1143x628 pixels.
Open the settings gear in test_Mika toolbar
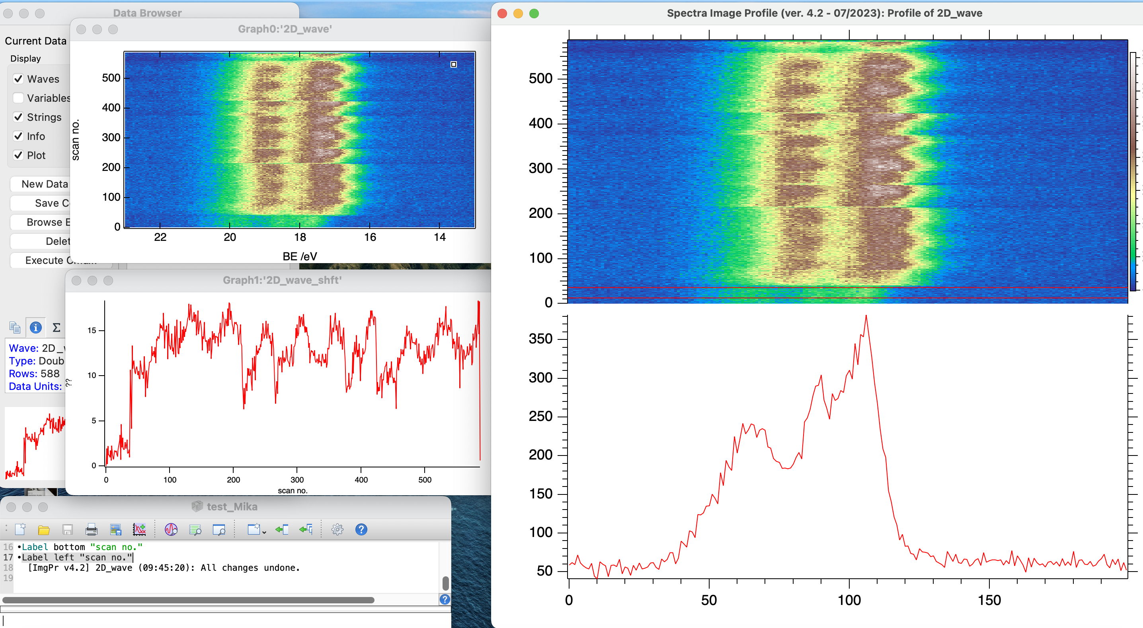[337, 529]
